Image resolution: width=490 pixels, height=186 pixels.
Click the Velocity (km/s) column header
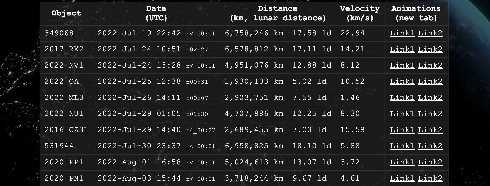click(360, 13)
